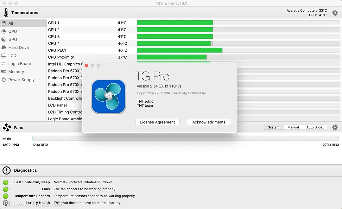
Task: Click Version 2.54 (Build 11017) text
Action: 159,86
